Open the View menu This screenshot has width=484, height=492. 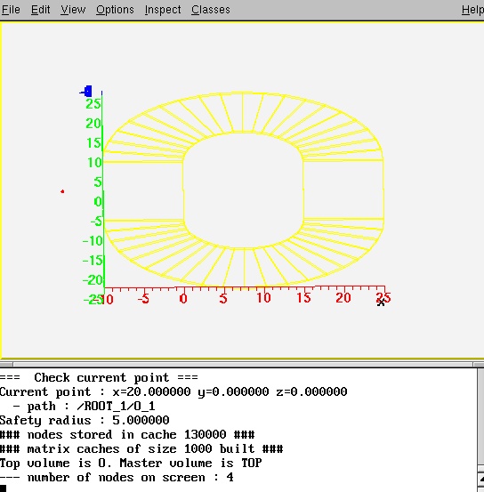pos(73,10)
